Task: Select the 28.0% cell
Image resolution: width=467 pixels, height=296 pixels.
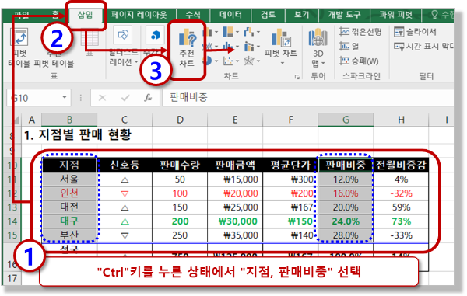Action: [x=346, y=235]
